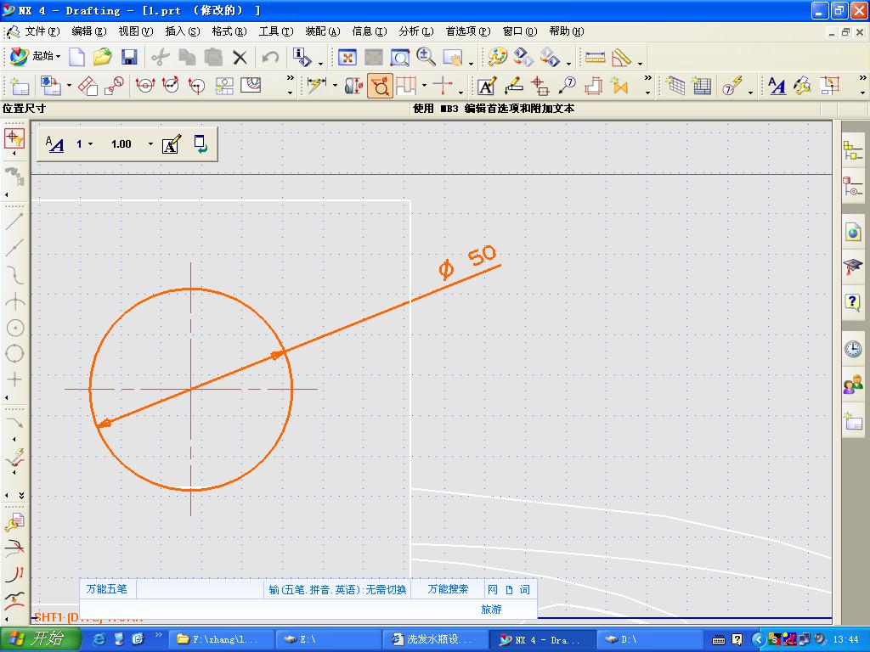The width and height of the screenshot is (870, 652).
Task: Open the Internet Explorer sidebar tab
Action: (853, 232)
